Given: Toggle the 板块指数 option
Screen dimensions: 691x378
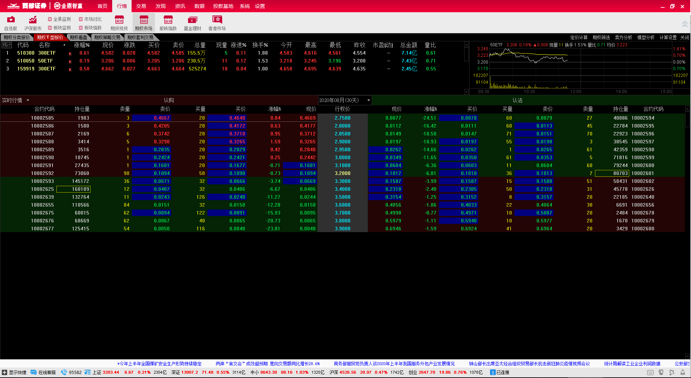Looking at the screenshot, I should [81, 28].
